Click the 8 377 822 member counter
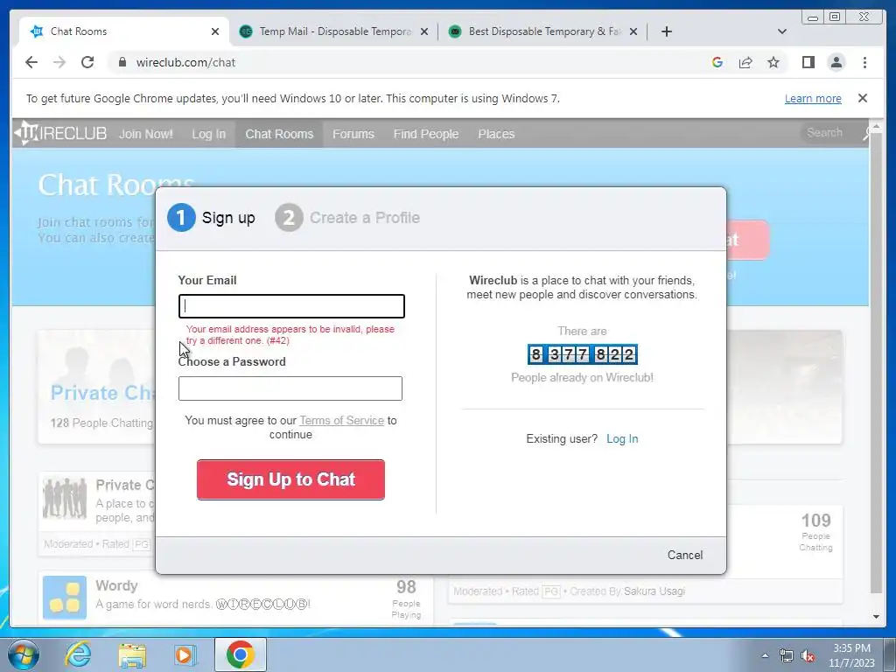This screenshot has height=672, width=896. click(x=582, y=354)
